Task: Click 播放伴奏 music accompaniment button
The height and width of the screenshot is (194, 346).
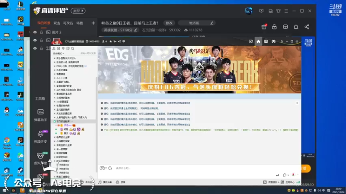Action: pos(105,182)
